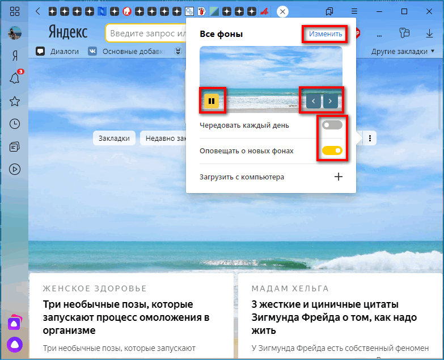Switch to previous background
The height and width of the screenshot is (360, 444).
click(x=314, y=101)
